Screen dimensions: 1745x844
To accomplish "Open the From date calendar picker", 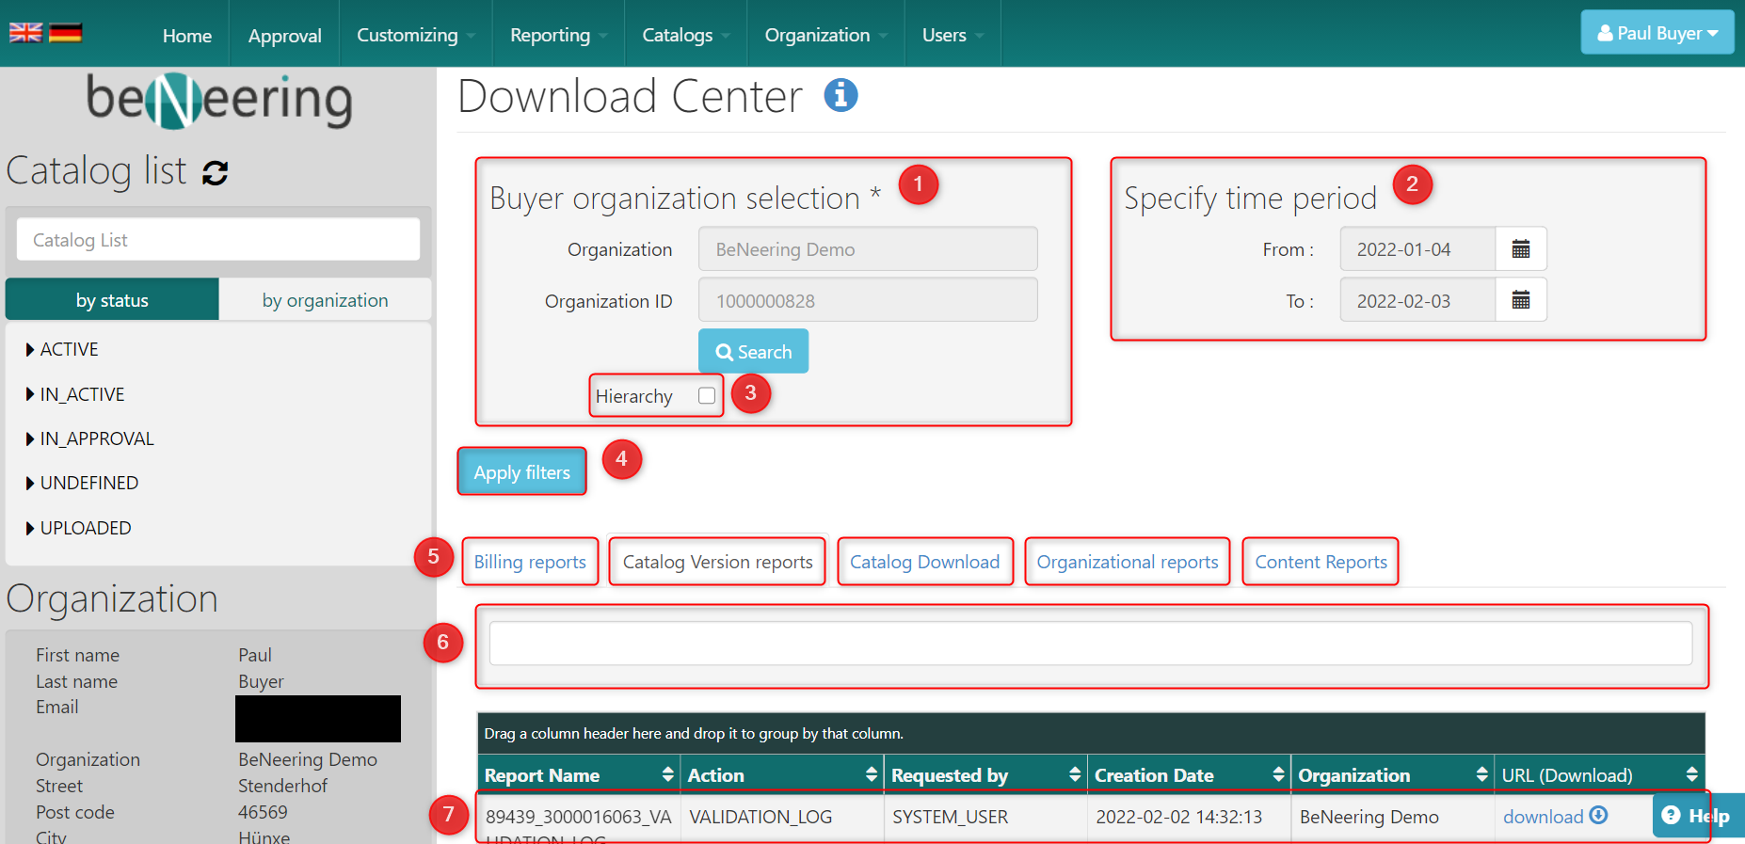I will [x=1520, y=249].
